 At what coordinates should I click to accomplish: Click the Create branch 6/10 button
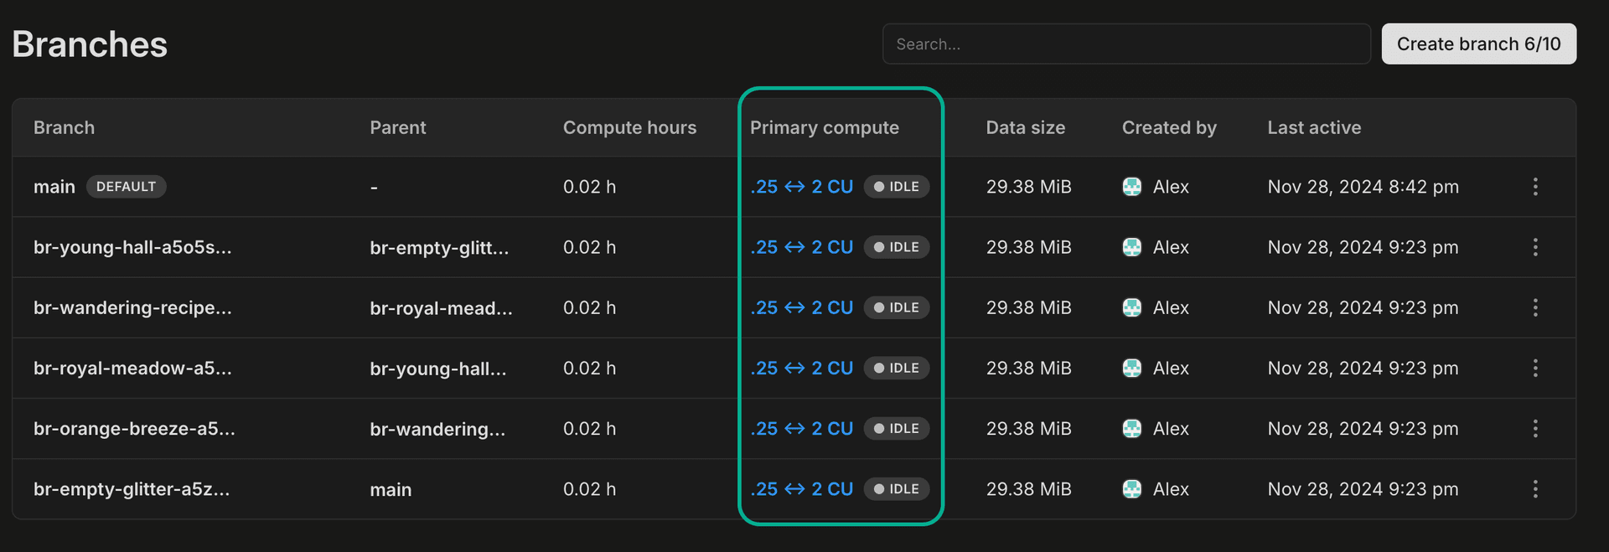tap(1478, 44)
